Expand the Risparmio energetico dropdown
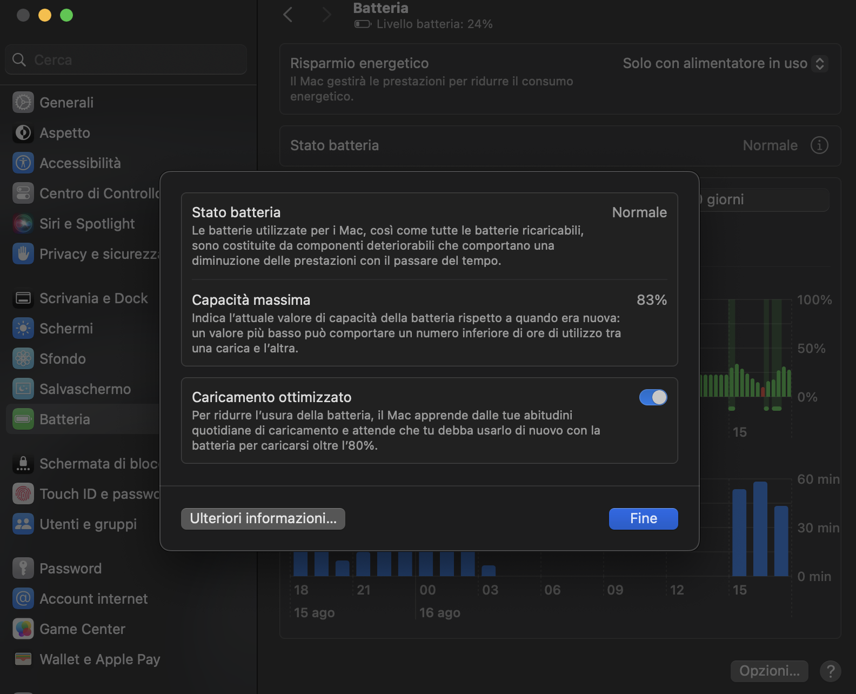This screenshot has width=856, height=694. pyautogui.click(x=725, y=64)
